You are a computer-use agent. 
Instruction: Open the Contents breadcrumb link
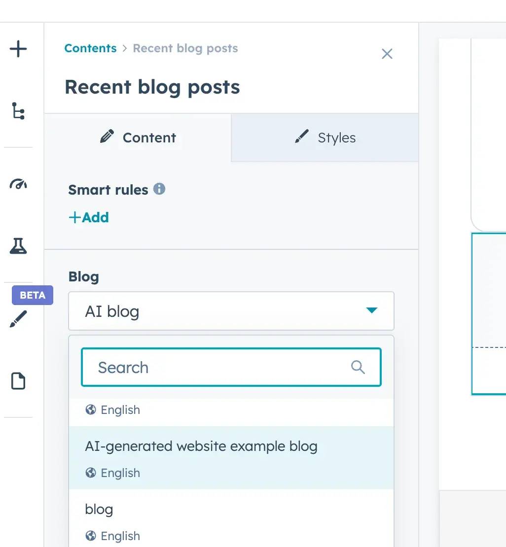pyautogui.click(x=90, y=48)
